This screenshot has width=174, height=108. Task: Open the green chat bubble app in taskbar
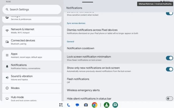click(115, 105)
